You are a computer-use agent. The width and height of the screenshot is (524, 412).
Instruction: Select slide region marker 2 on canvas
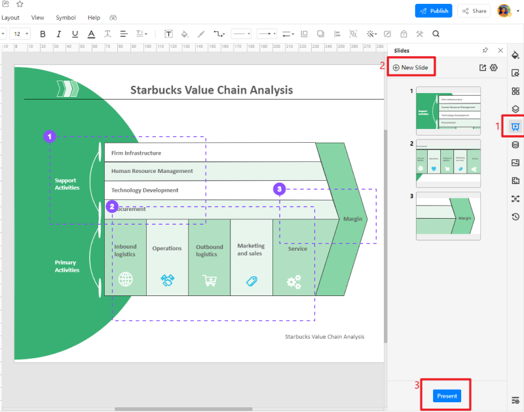112,206
